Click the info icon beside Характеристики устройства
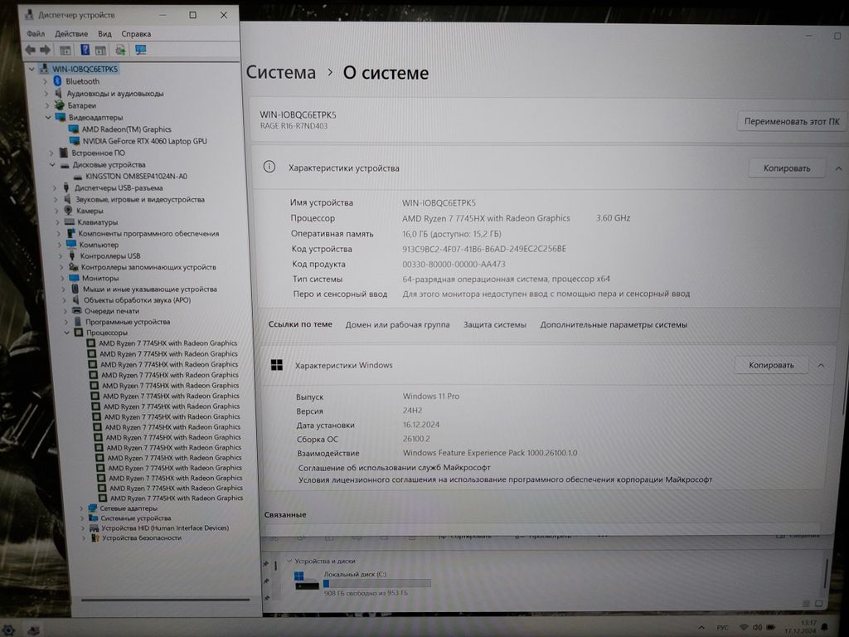Screen dimensions: 849x637 tap(269, 167)
